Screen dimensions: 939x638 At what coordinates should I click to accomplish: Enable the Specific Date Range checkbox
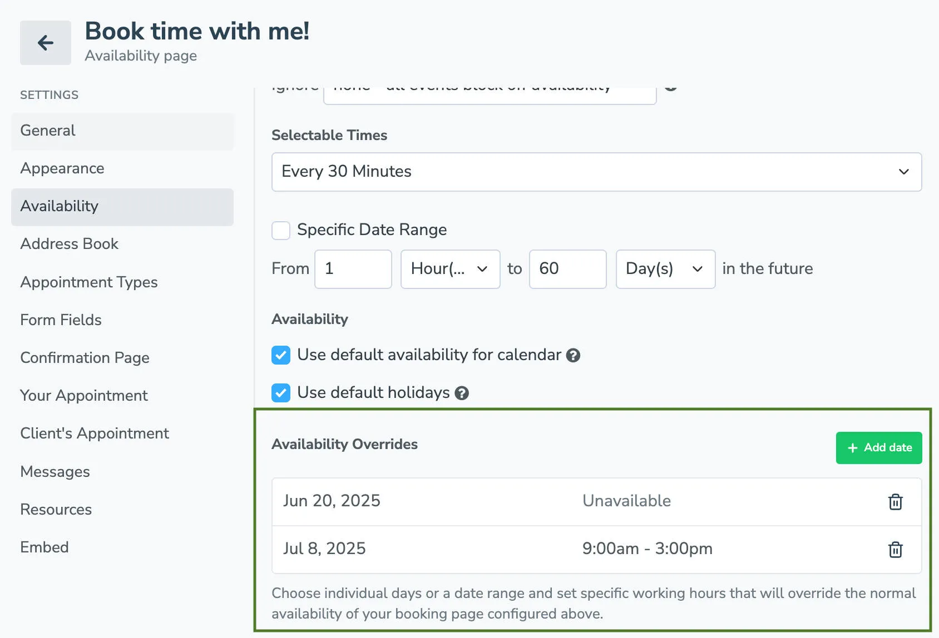tap(281, 230)
